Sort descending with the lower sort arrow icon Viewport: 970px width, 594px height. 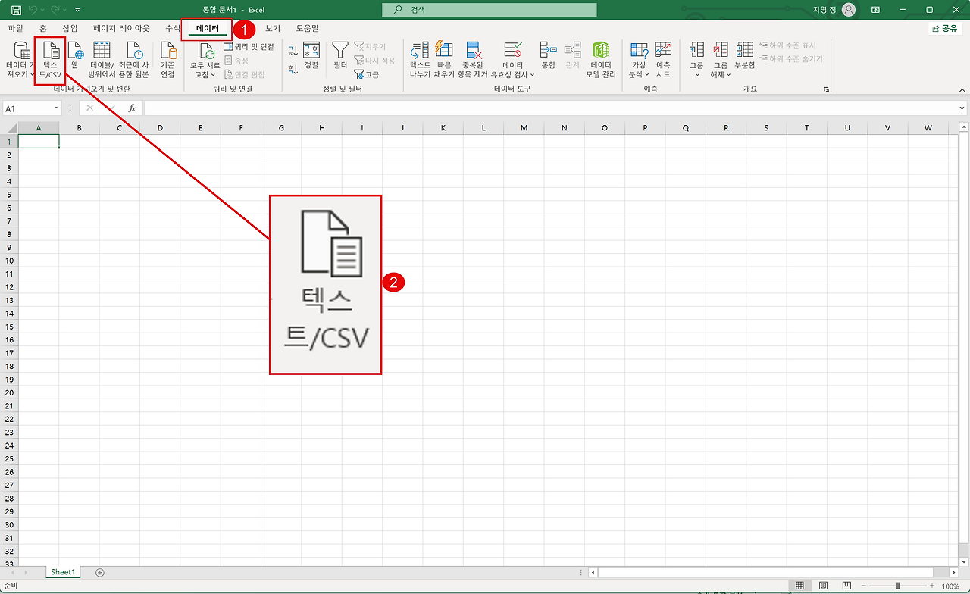click(293, 69)
